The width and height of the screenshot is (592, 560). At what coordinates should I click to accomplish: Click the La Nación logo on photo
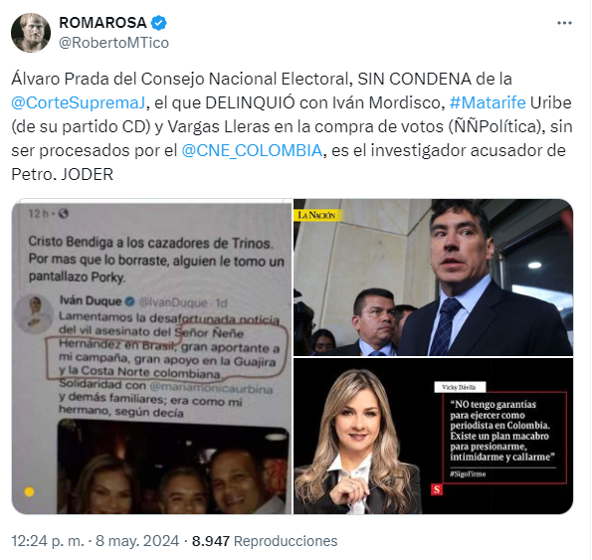point(317,215)
